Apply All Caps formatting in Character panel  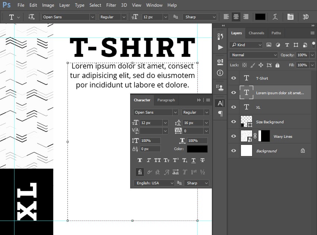tap(157, 160)
